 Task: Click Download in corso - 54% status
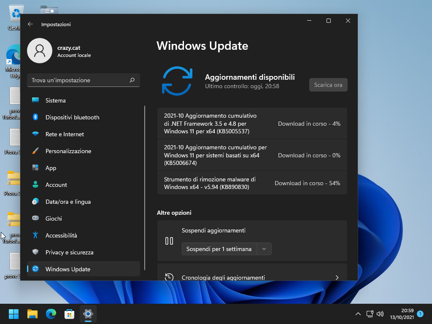[307, 183]
